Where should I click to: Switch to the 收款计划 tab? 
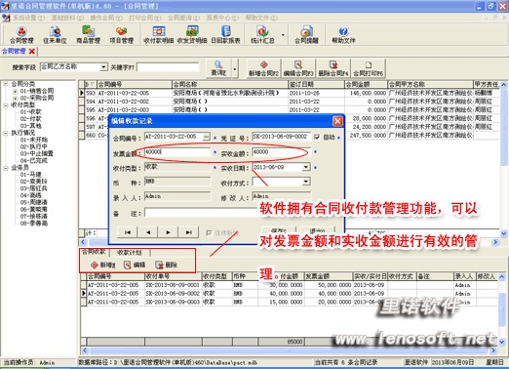pos(130,253)
